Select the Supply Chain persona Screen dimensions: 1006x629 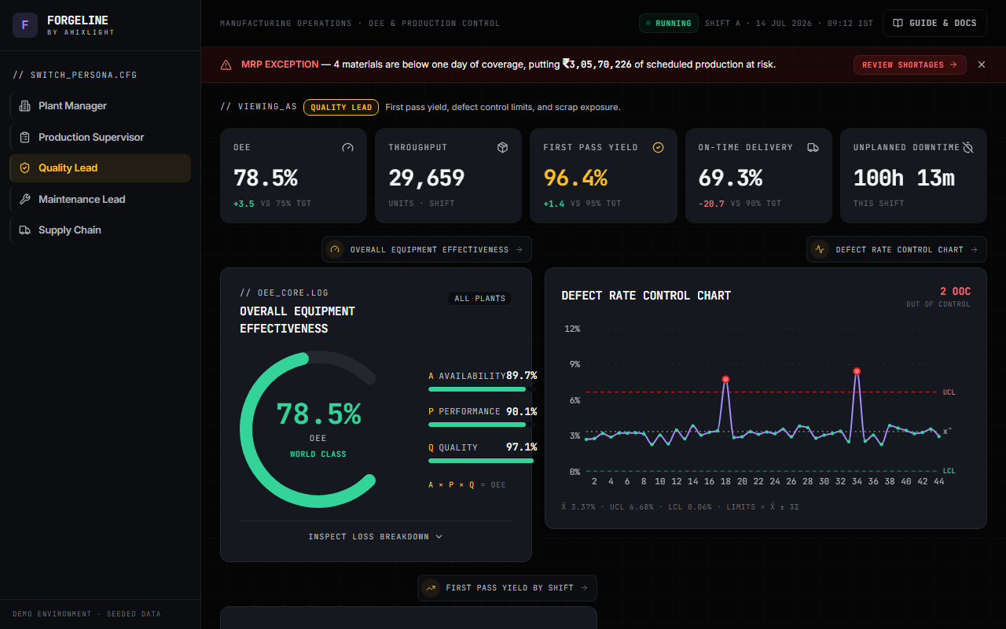(x=101, y=230)
